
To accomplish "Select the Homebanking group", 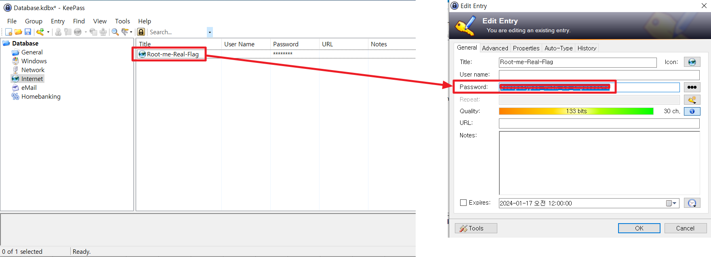I will point(41,97).
